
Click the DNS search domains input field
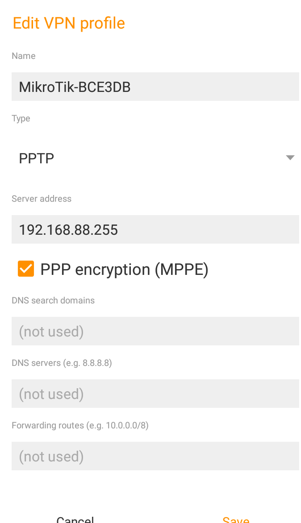click(155, 331)
